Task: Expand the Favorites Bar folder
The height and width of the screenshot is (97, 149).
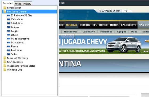Action: pyautogui.click(x=14, y=8)
